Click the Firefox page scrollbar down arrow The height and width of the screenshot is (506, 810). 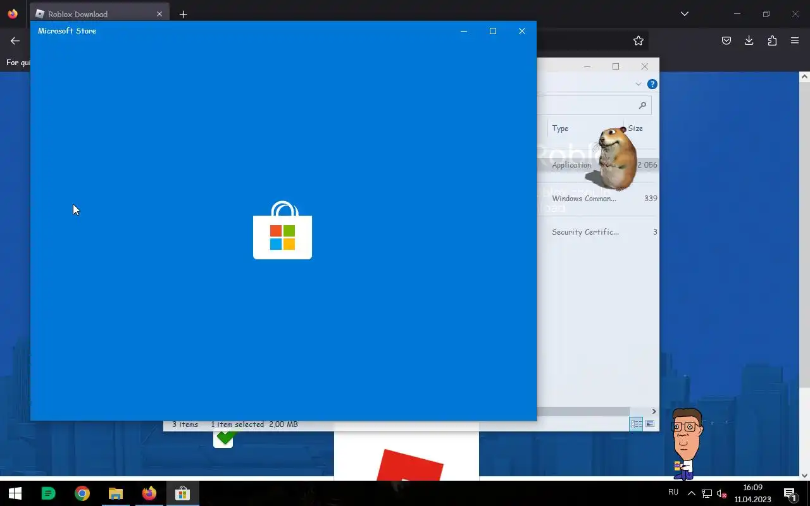pyautogui.click(x=804, y=475)
